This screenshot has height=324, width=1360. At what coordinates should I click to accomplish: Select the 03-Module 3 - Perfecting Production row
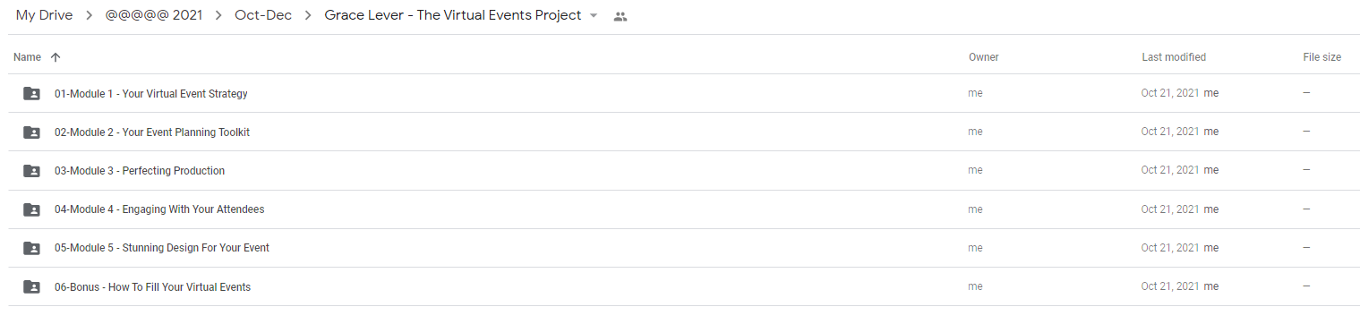click(684, 171)
